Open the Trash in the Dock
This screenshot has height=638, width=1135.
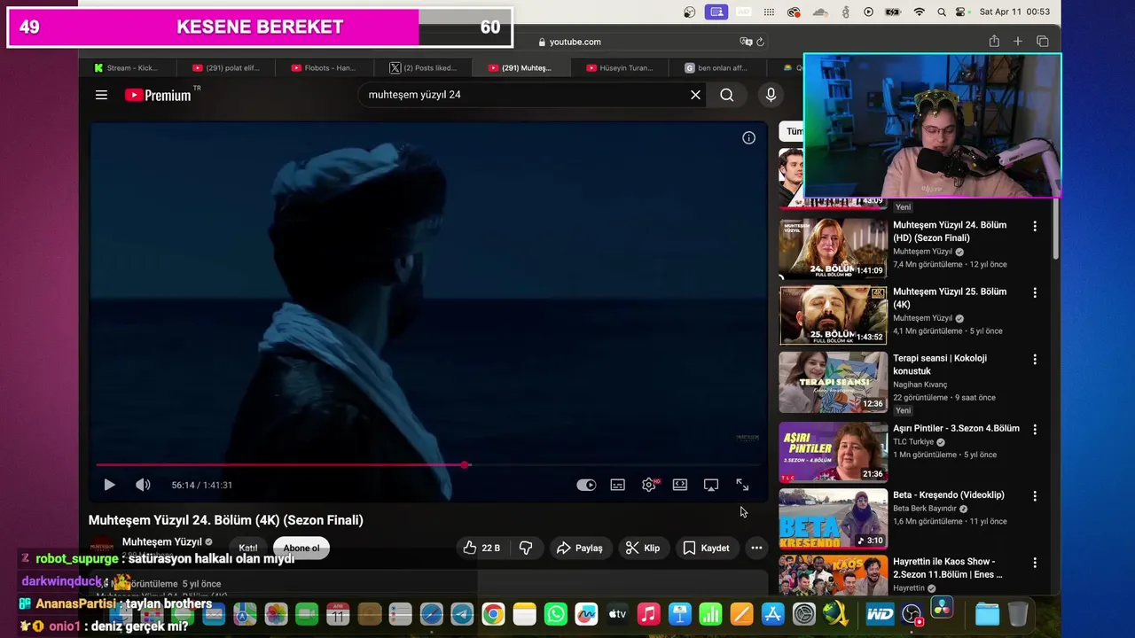pos(1018,614)
